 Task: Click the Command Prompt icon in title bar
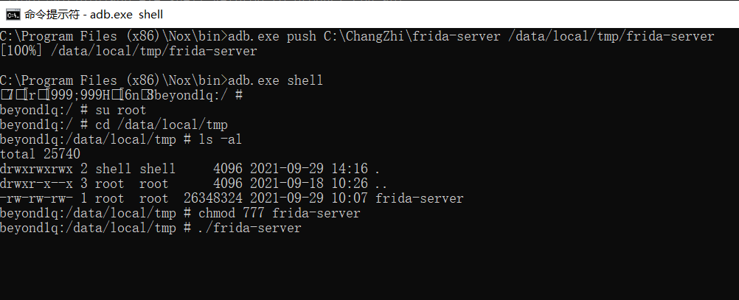click(x=13, y=13)
